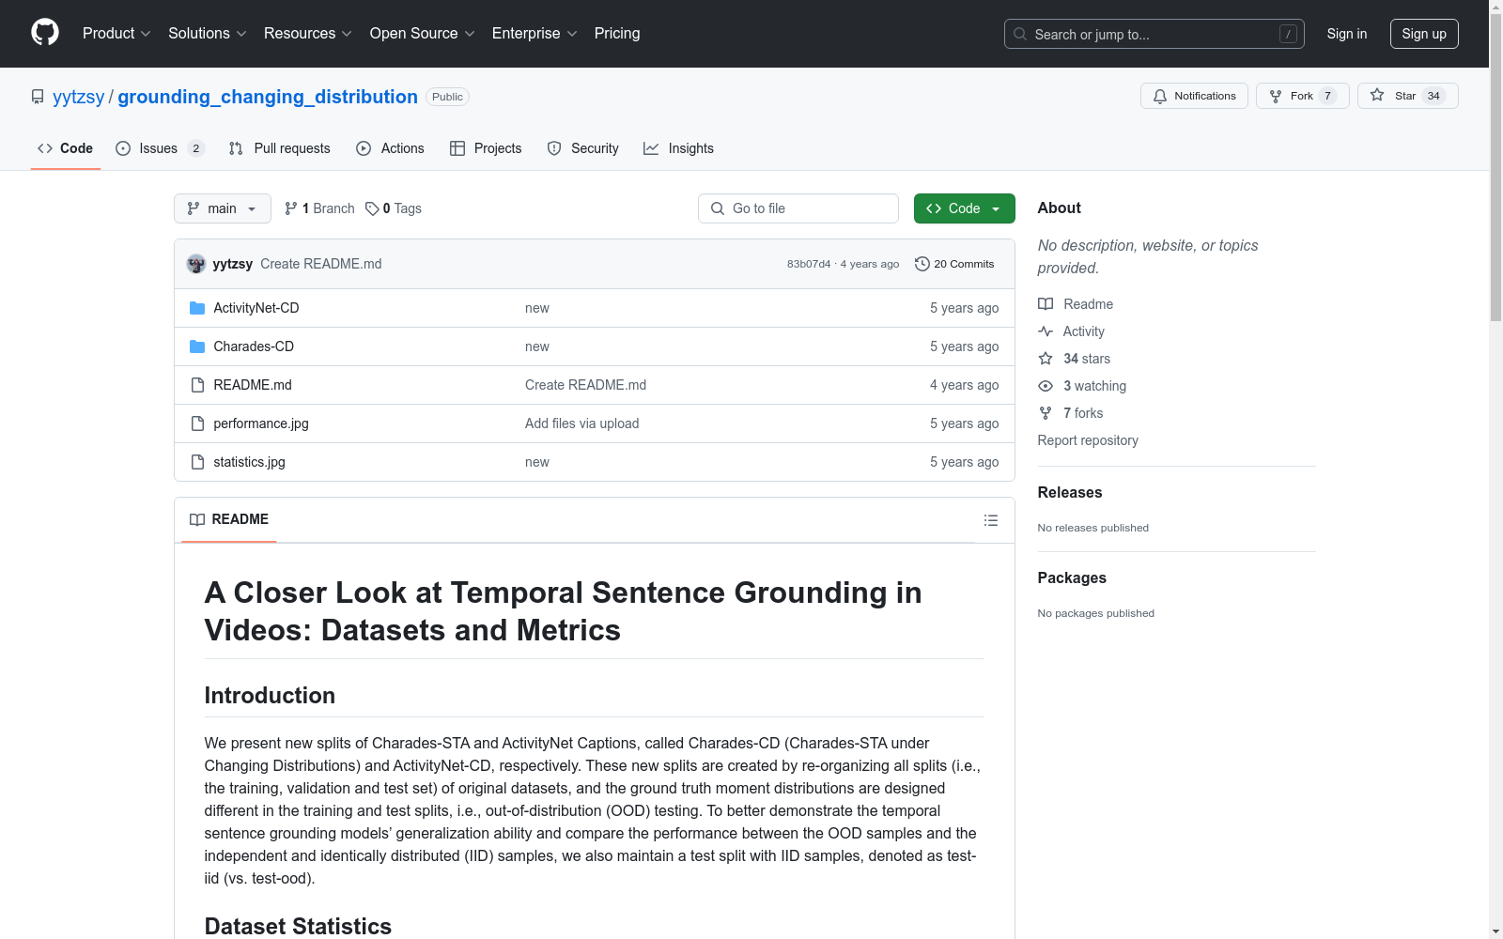The image size is (1503, 939).
Task: Open README outline list icon
Action: point(990,520)
